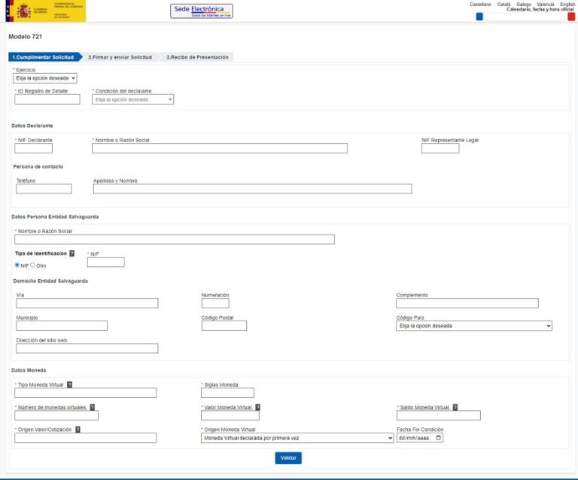Click the Sede Electrónica logo
The width and height of the screenshot is (578, 480).
click(202, 11)
